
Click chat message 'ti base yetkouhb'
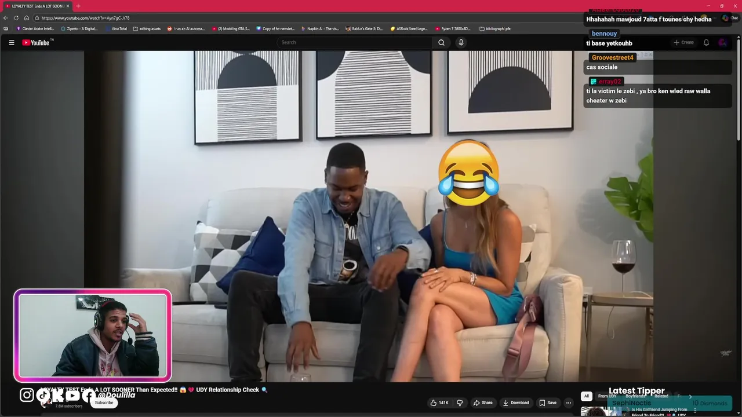[x=609, y=43]
